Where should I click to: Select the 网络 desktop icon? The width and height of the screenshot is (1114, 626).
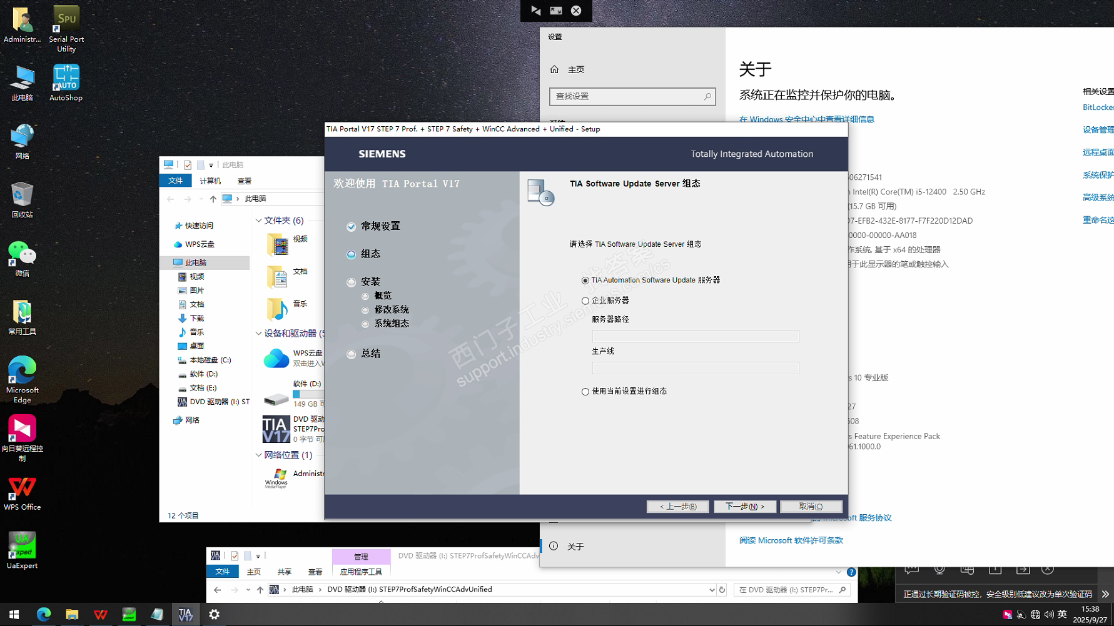[22, 141]
